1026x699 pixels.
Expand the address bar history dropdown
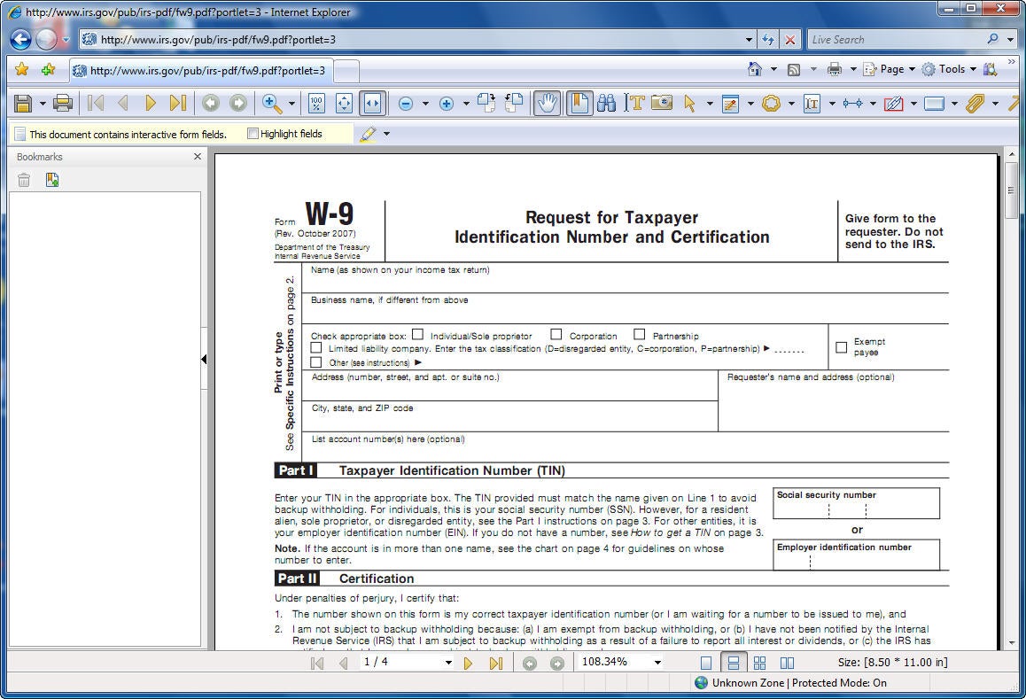click(x=750, y=40)
